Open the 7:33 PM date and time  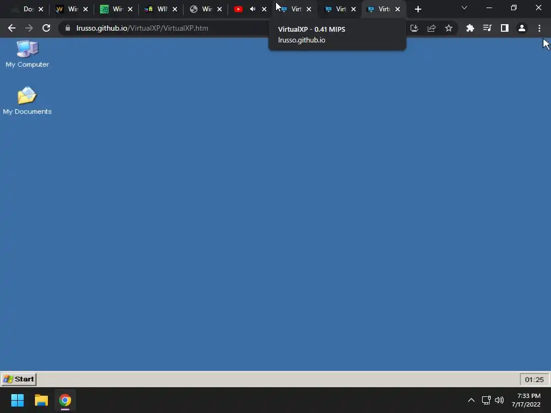tap(526, 400)
